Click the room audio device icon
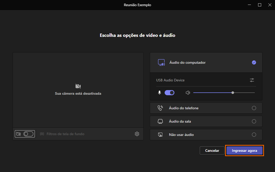 tap(160, 121)
